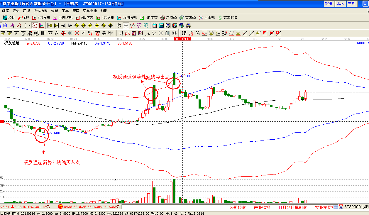Click the 论坛 forum button

click(340, 4)
